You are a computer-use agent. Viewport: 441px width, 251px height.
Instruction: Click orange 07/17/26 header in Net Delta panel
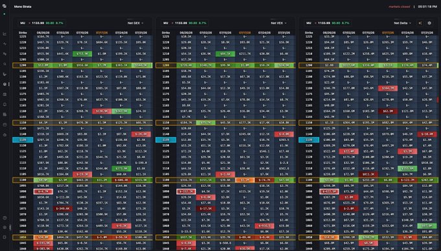(x=388, y=33)
